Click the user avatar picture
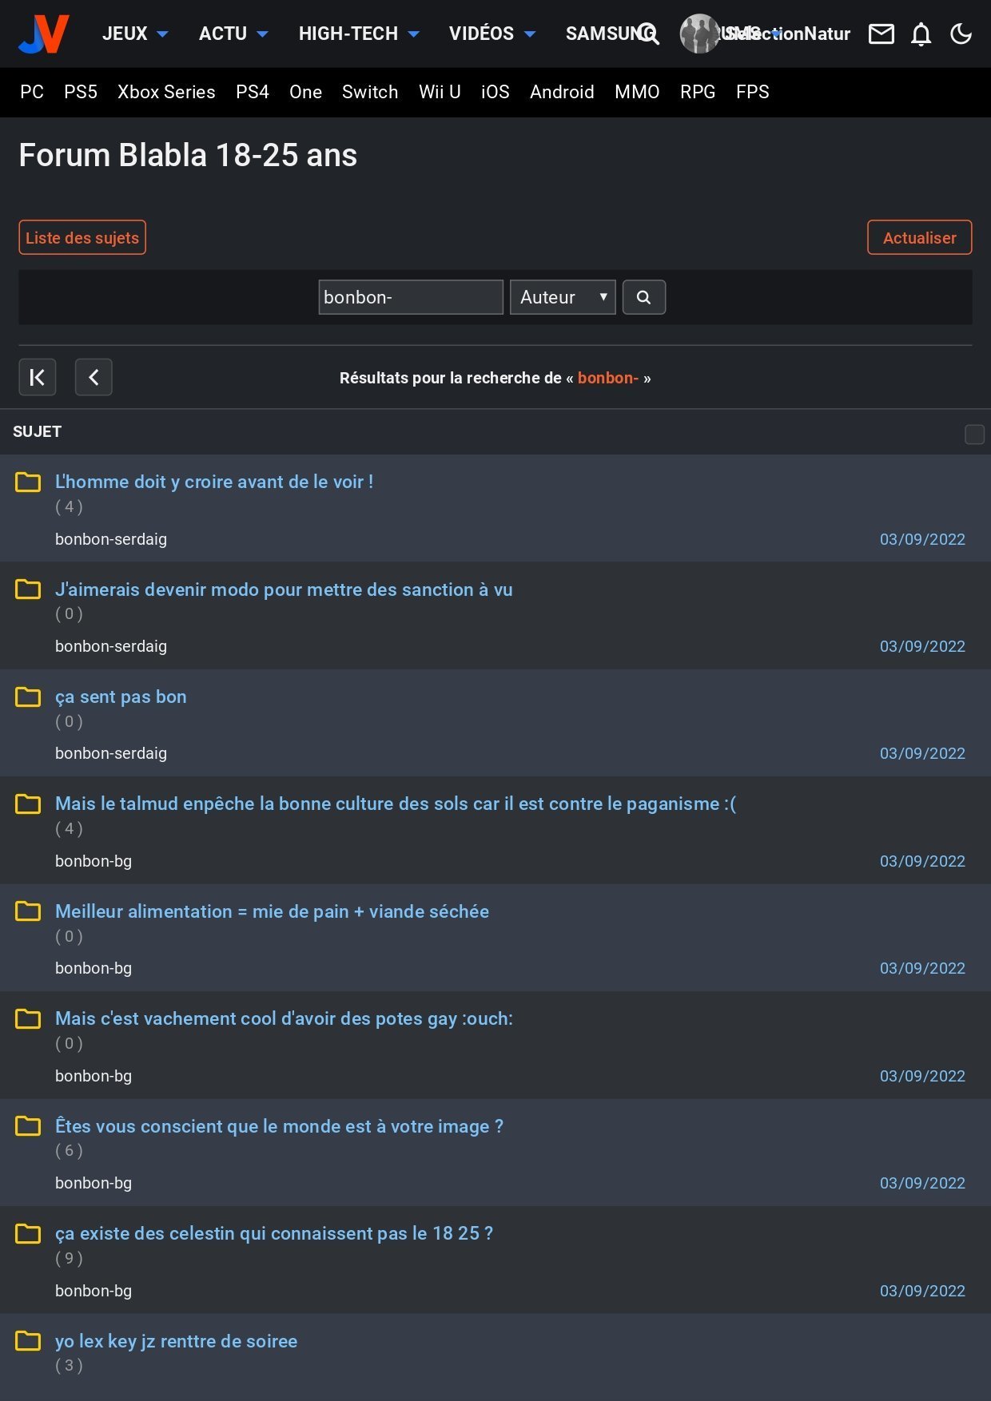 698,34
